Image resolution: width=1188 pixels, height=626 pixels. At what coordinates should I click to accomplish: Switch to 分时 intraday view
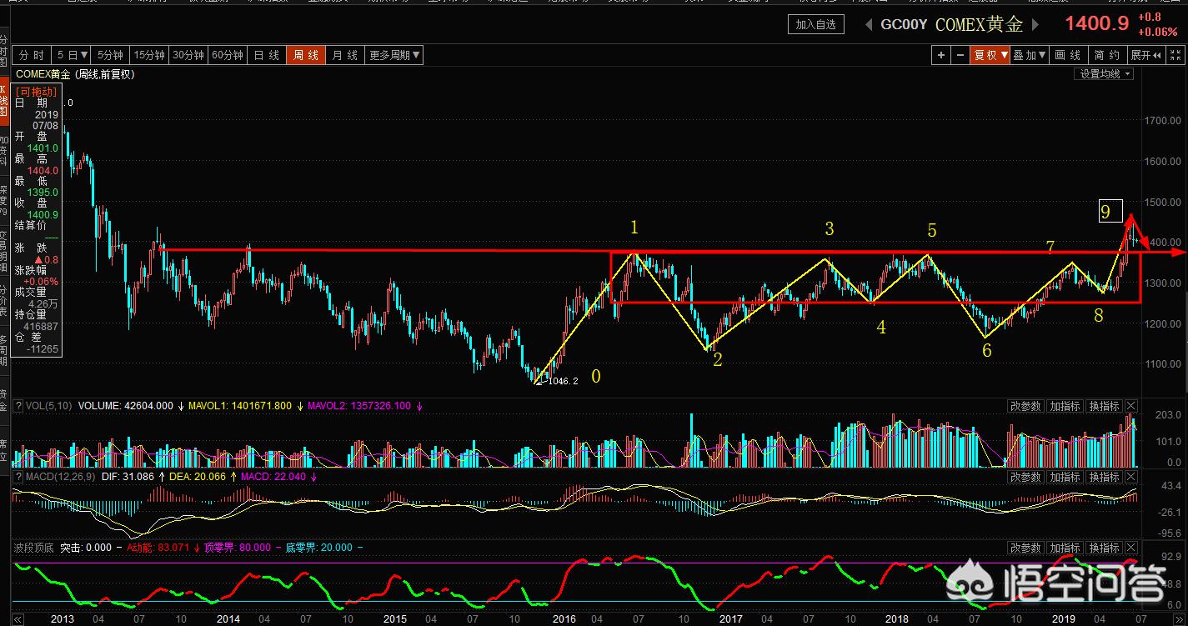(x=32, y=55)
